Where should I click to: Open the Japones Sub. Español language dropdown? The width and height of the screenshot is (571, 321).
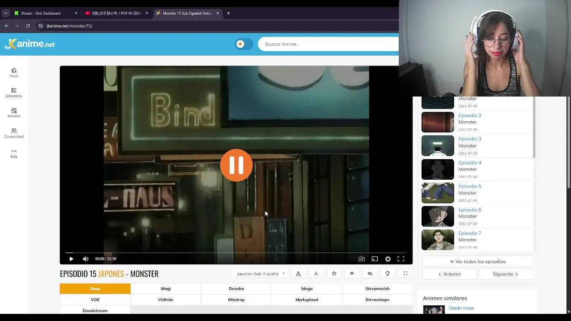(261, 274)
